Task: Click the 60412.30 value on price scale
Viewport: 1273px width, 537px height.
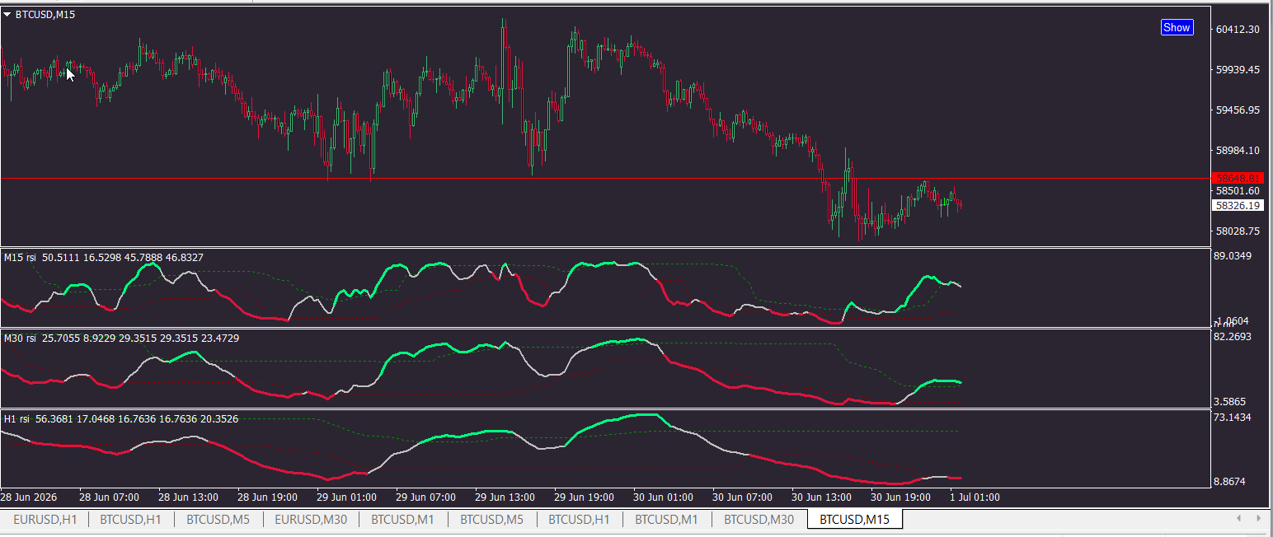Action: pyautogui.click(x=1238, y=30)
